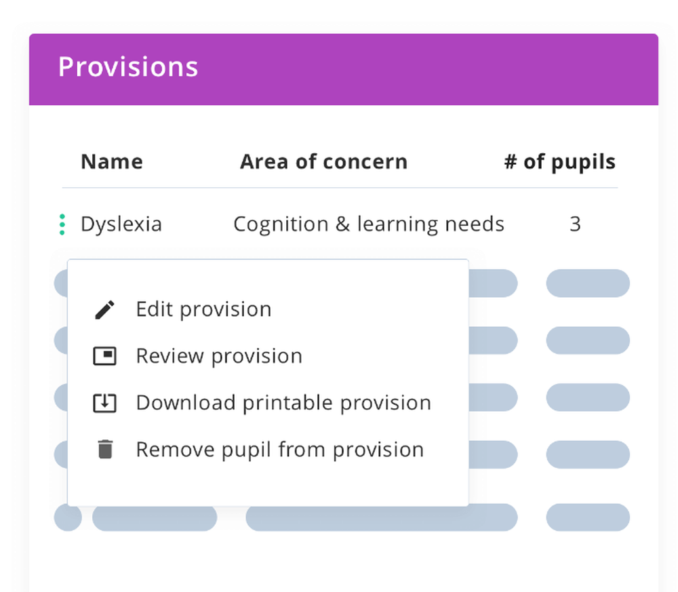Viewport: 678px width, 592px height.
Task: Click the review window icon in menu
Action: [104, 356]
